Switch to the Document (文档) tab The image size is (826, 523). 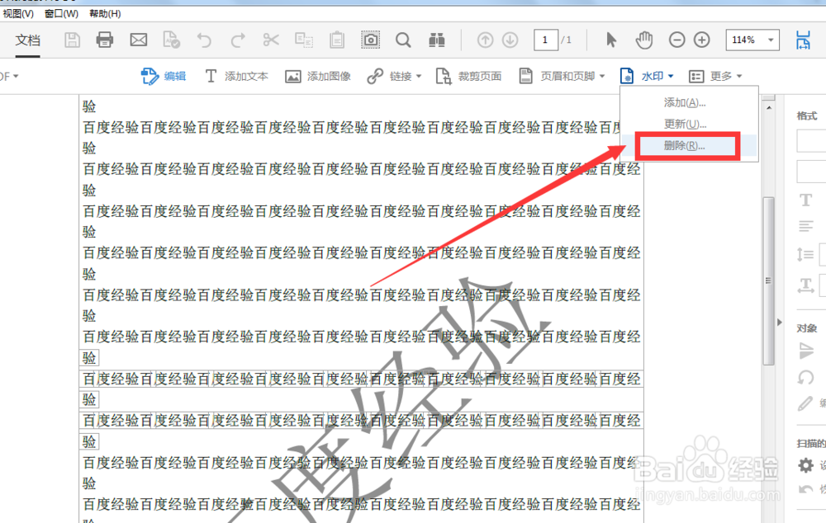27,40
